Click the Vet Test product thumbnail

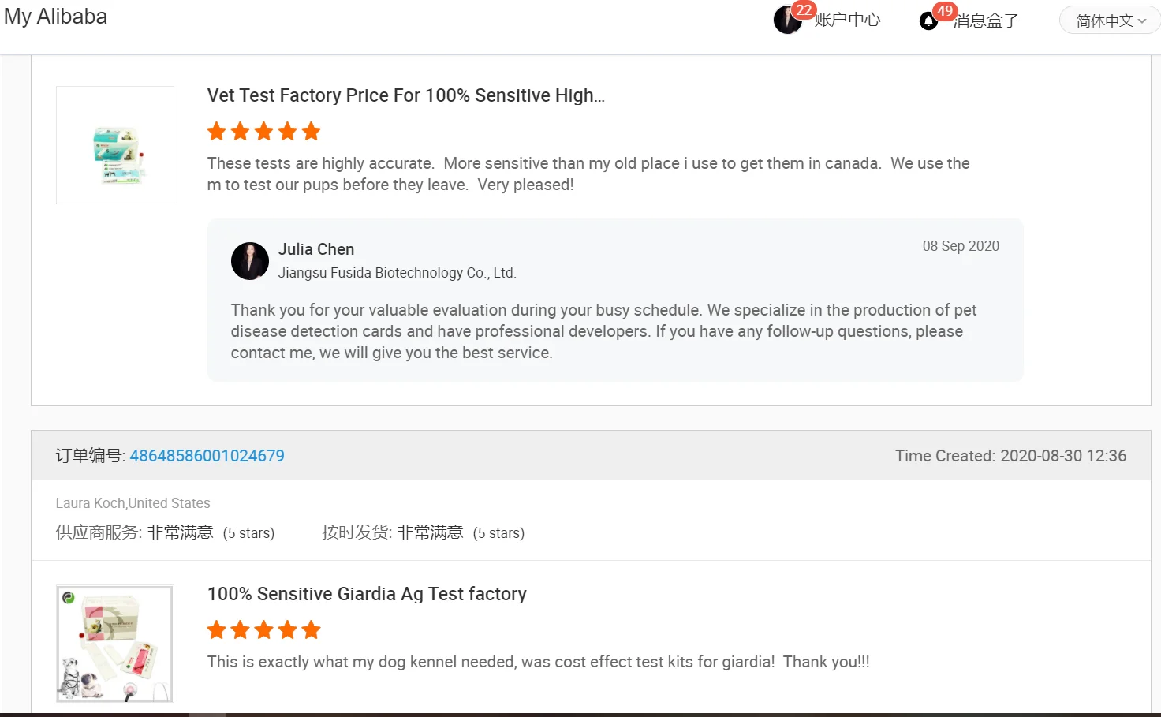coord(115,145)
